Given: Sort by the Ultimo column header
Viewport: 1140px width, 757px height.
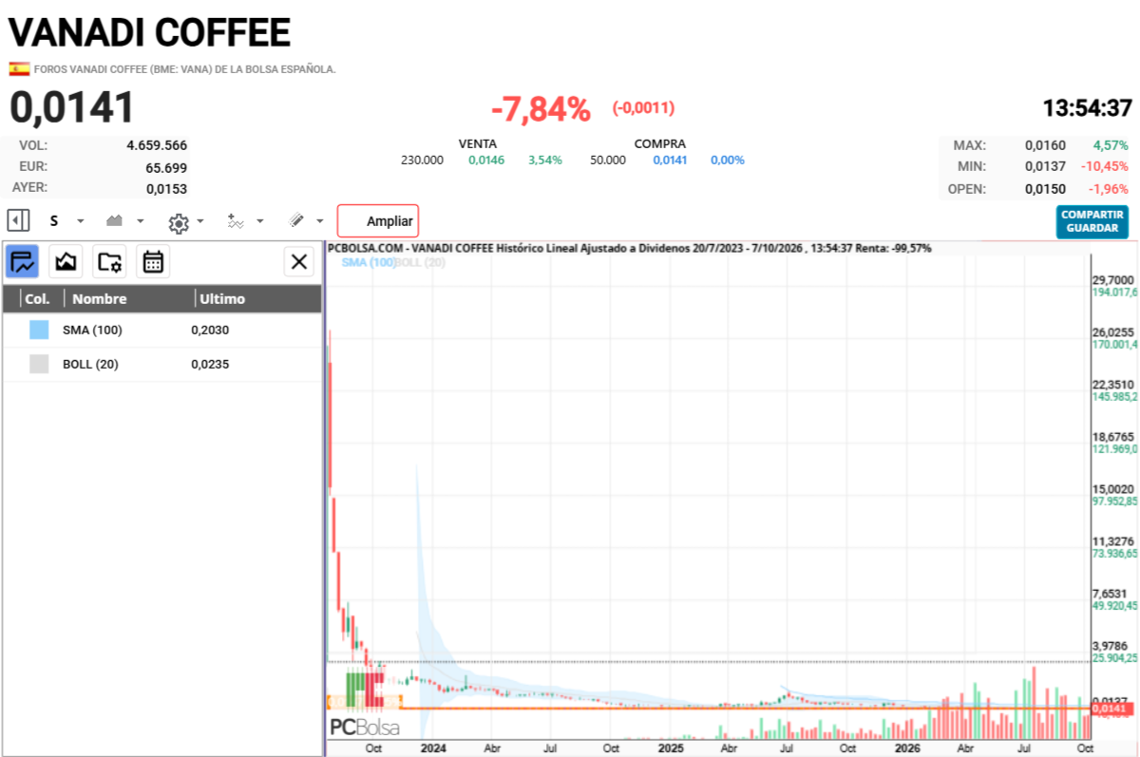Looking at the screenshot, I should point(221,298).
